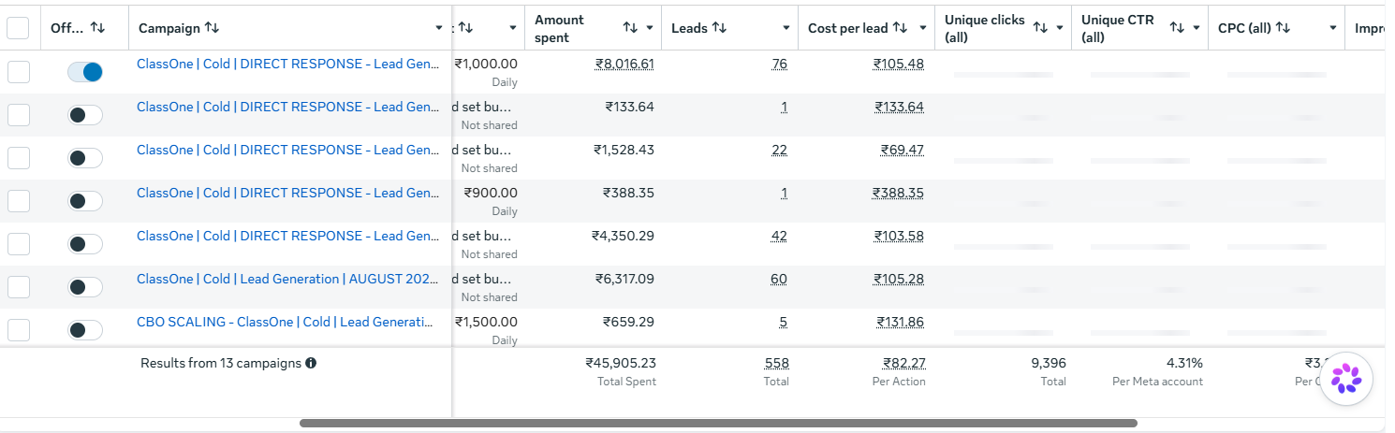The image size is (1395, 433).
Task: Open ClassOne campaign link with 22 leads
Action: 288,150
